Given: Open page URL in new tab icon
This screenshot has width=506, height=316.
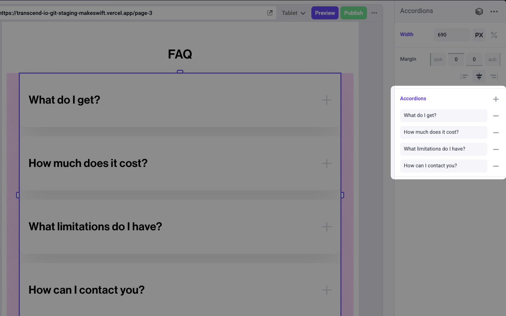Looking at the screenshot, I should coord(270,13).
